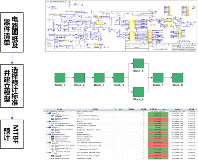198x160 pixels.
Task: Select the Block_8 green square
Action: (178, 78)
